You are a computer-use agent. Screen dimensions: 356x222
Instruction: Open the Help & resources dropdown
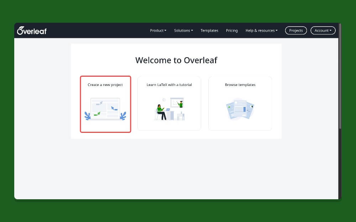coord(261,31)
